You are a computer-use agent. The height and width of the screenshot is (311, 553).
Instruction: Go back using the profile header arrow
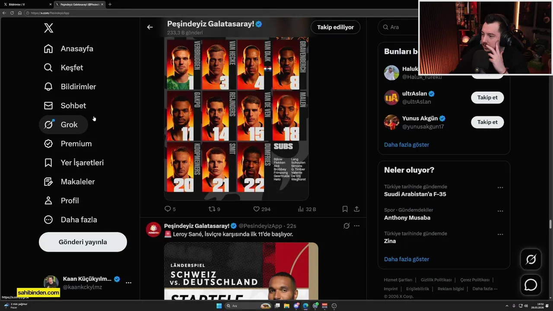click(x=150, y=27)
